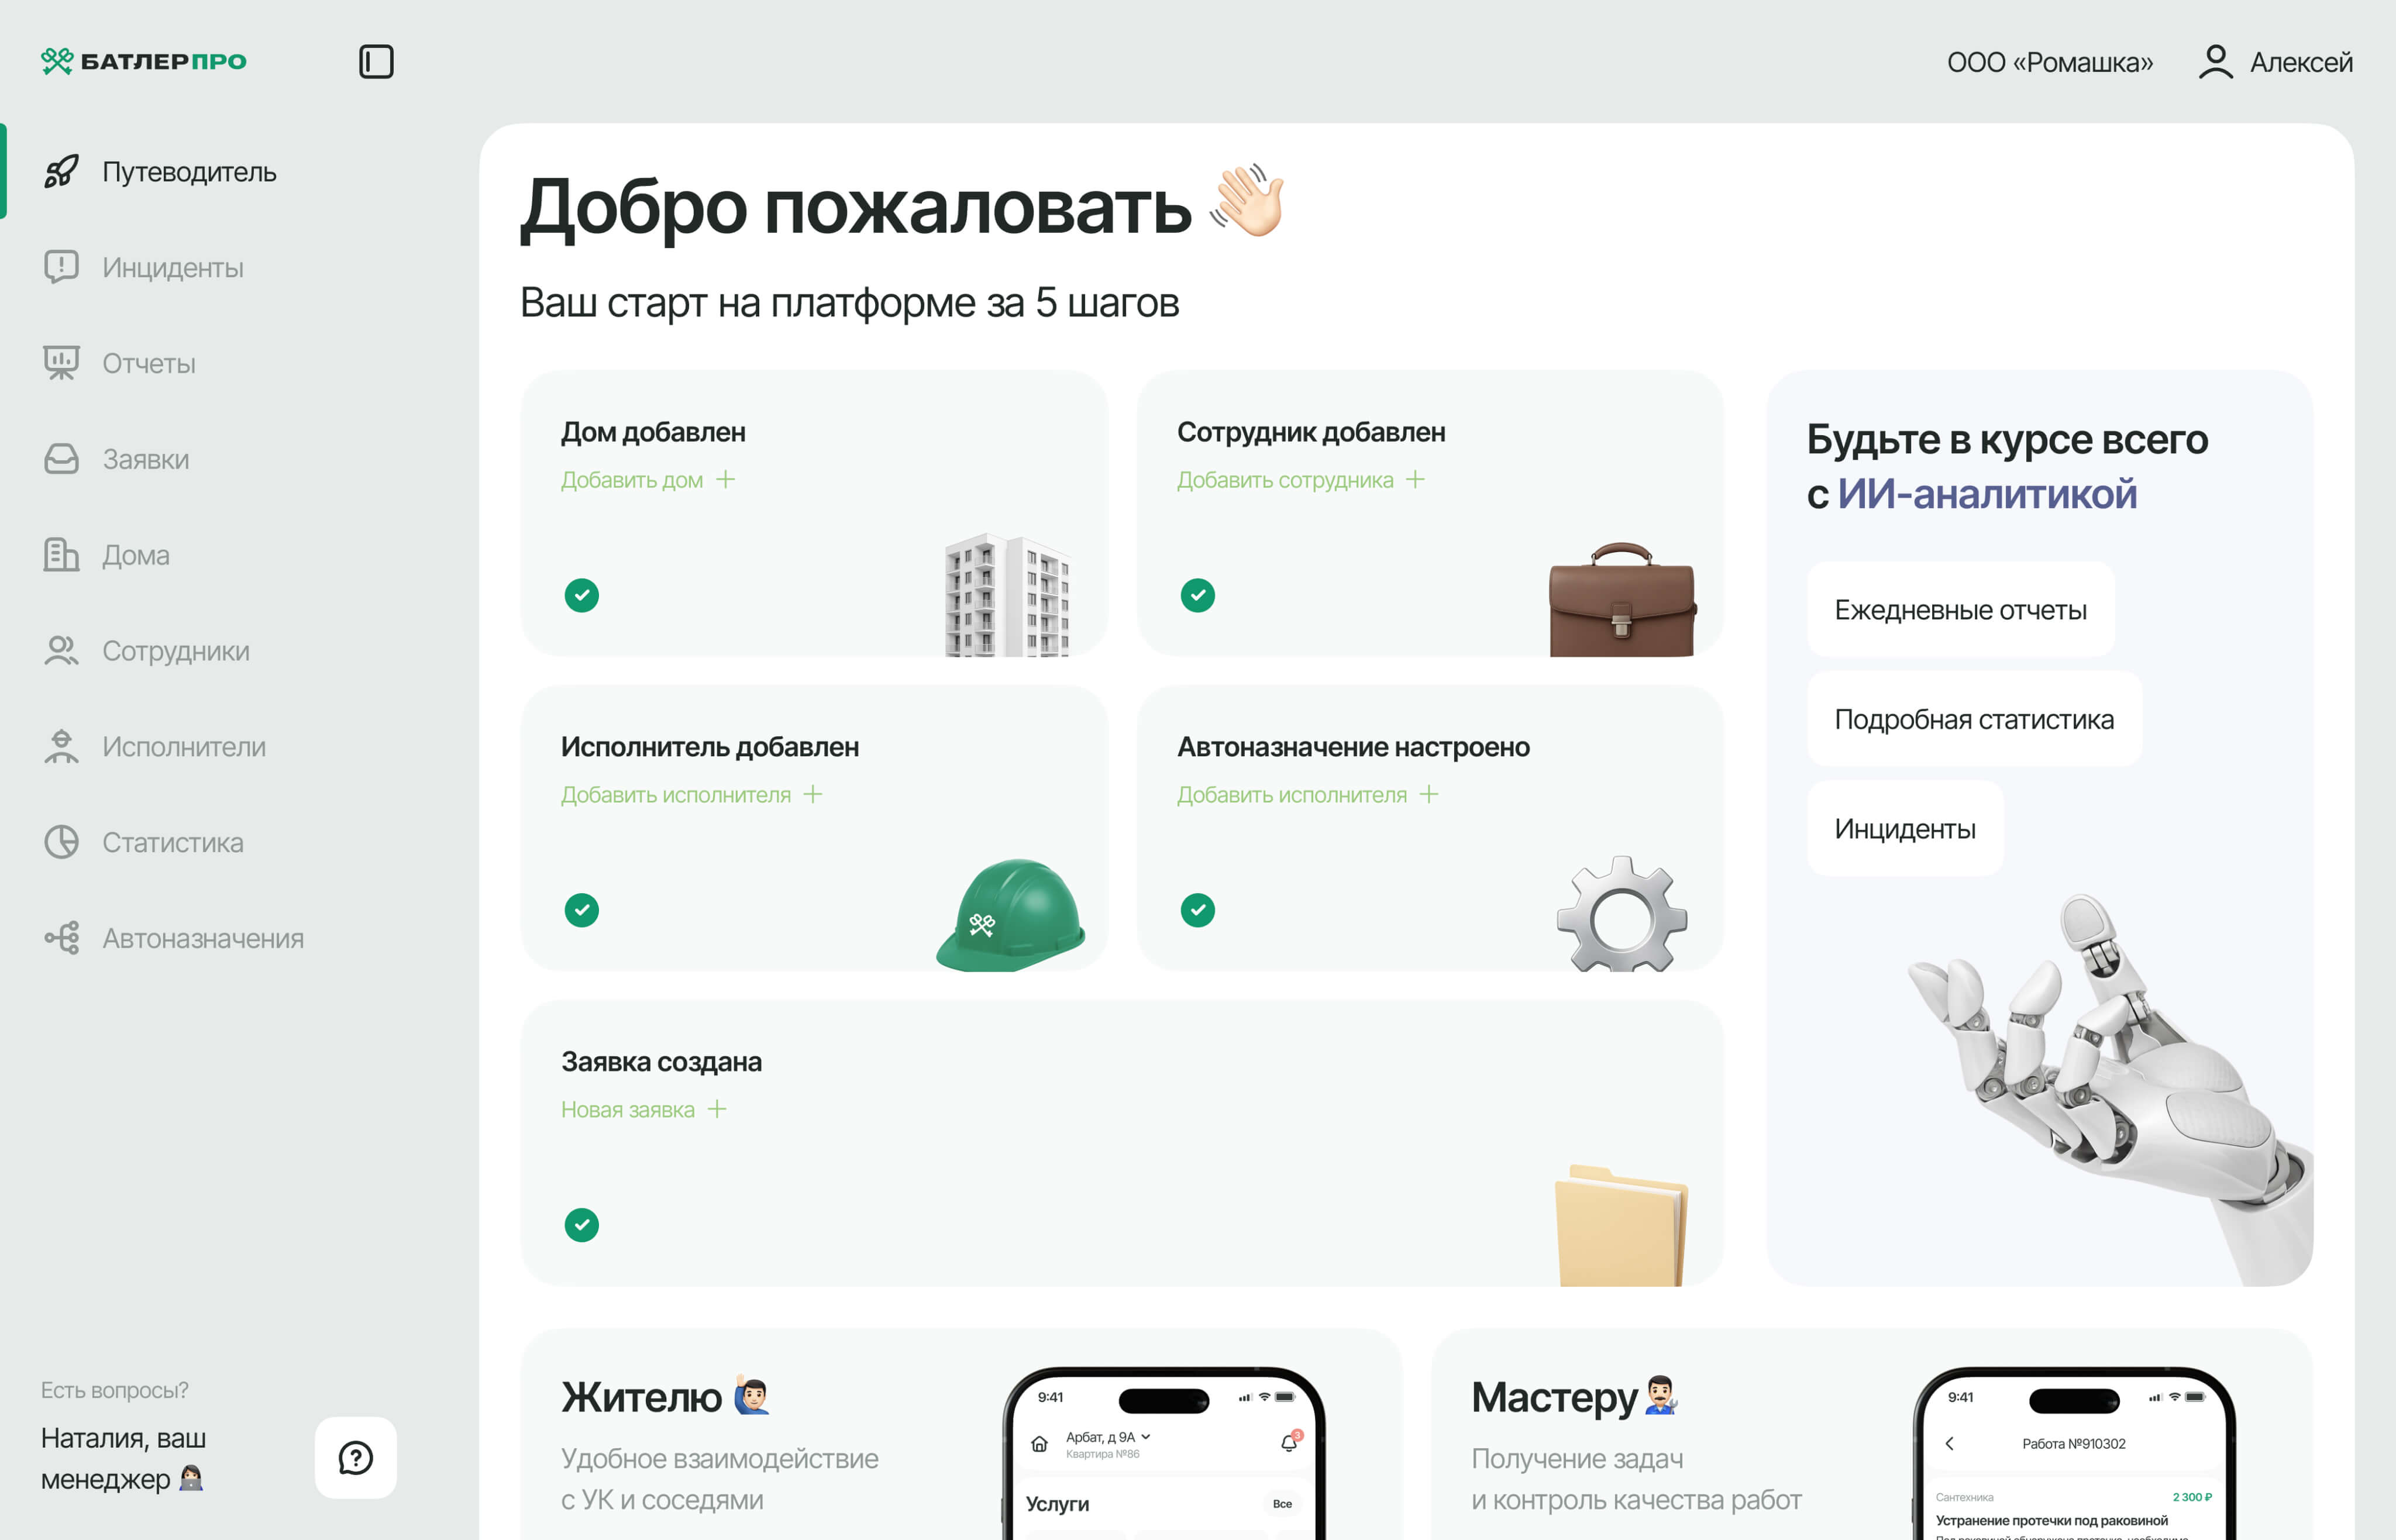This screenshot has height=1540, width=2396.
Task: Click the green checkmark on Дом добавлен card
Action: coord(581,595)
